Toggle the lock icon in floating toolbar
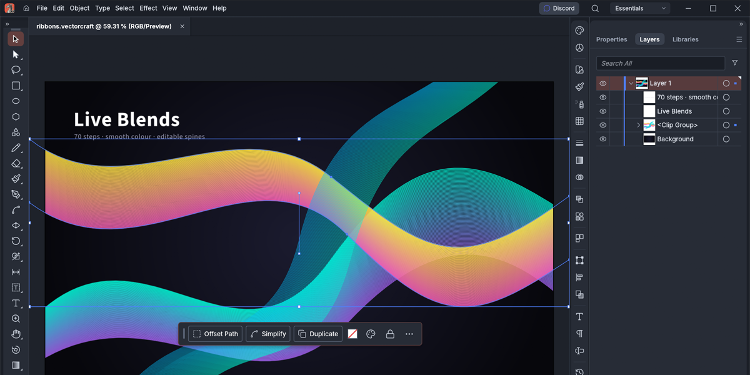 [390, 334]
